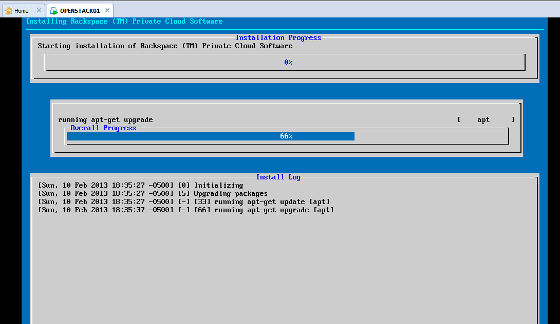Screen dimensions: 560x324
Task: Select the OPENSTACK01 virtual machine tab
Action: click(80, 11)
